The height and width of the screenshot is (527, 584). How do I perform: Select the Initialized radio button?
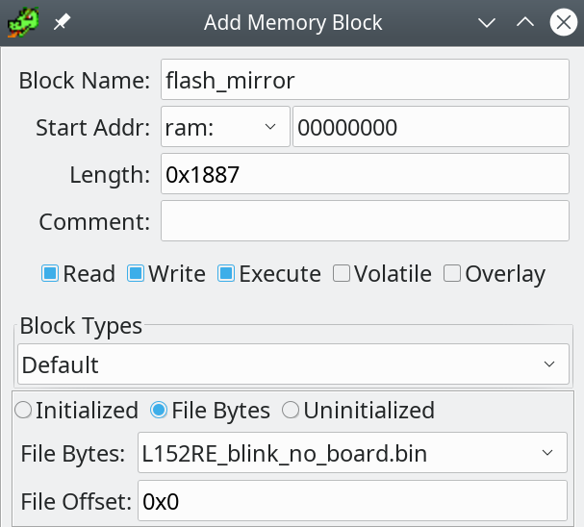23,410
